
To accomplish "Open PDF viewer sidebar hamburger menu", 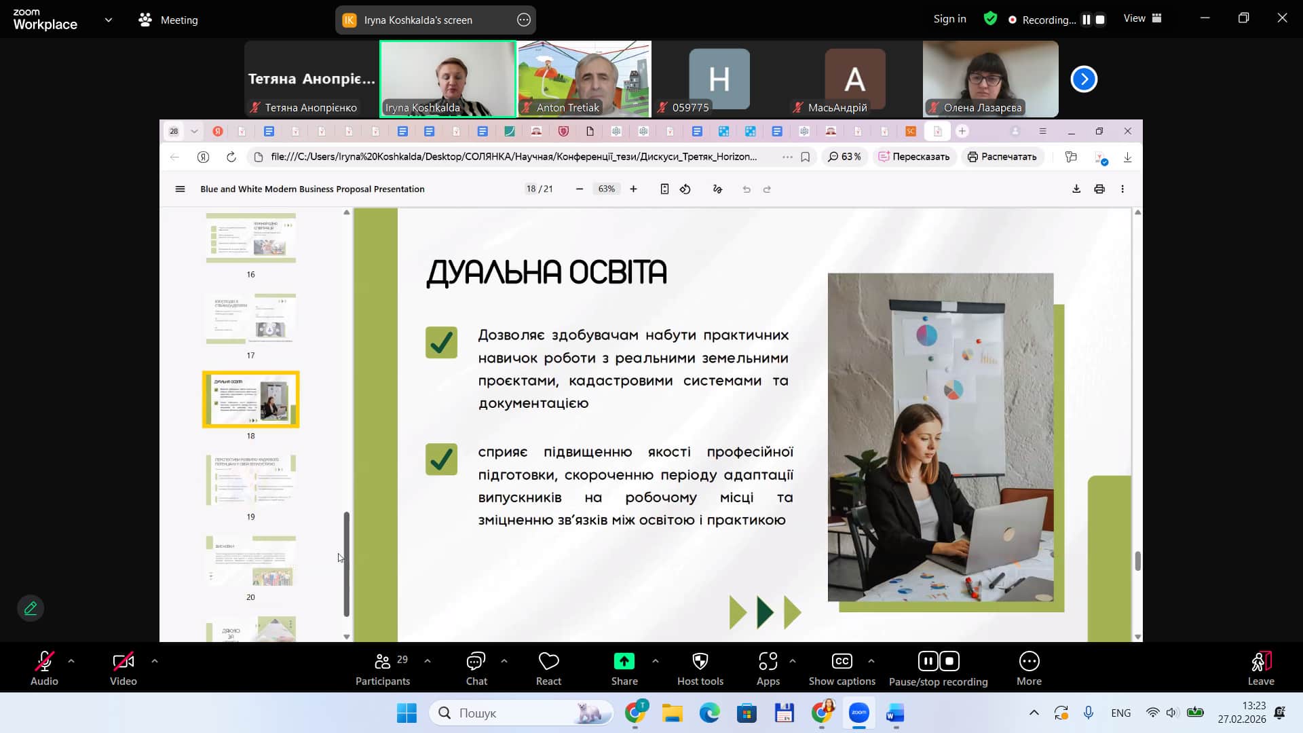I will [180, 189].
